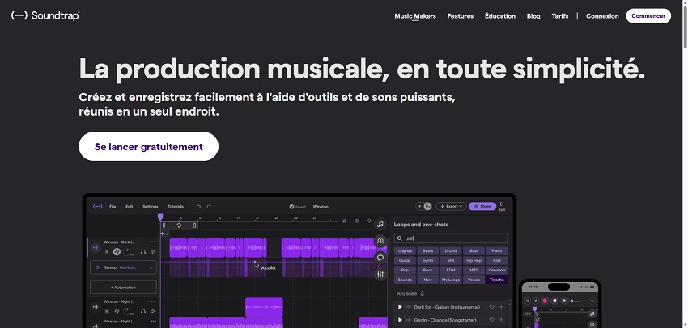Click the Saved checkmark status icon
The image size is (688, 328).
point(291,207)
